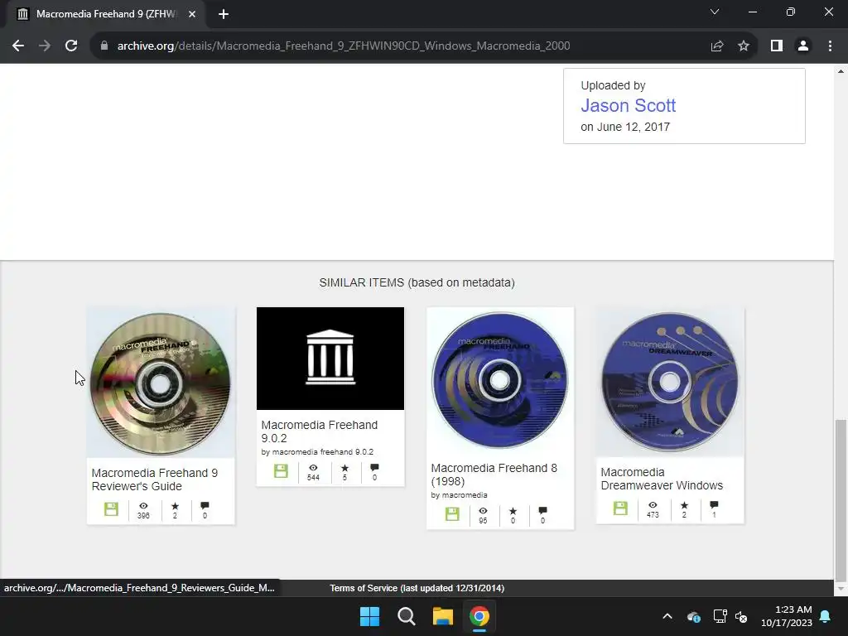Open clock showing 1:23 AM 10/17/2023
848x636 pixels.
tap(787, 616)
